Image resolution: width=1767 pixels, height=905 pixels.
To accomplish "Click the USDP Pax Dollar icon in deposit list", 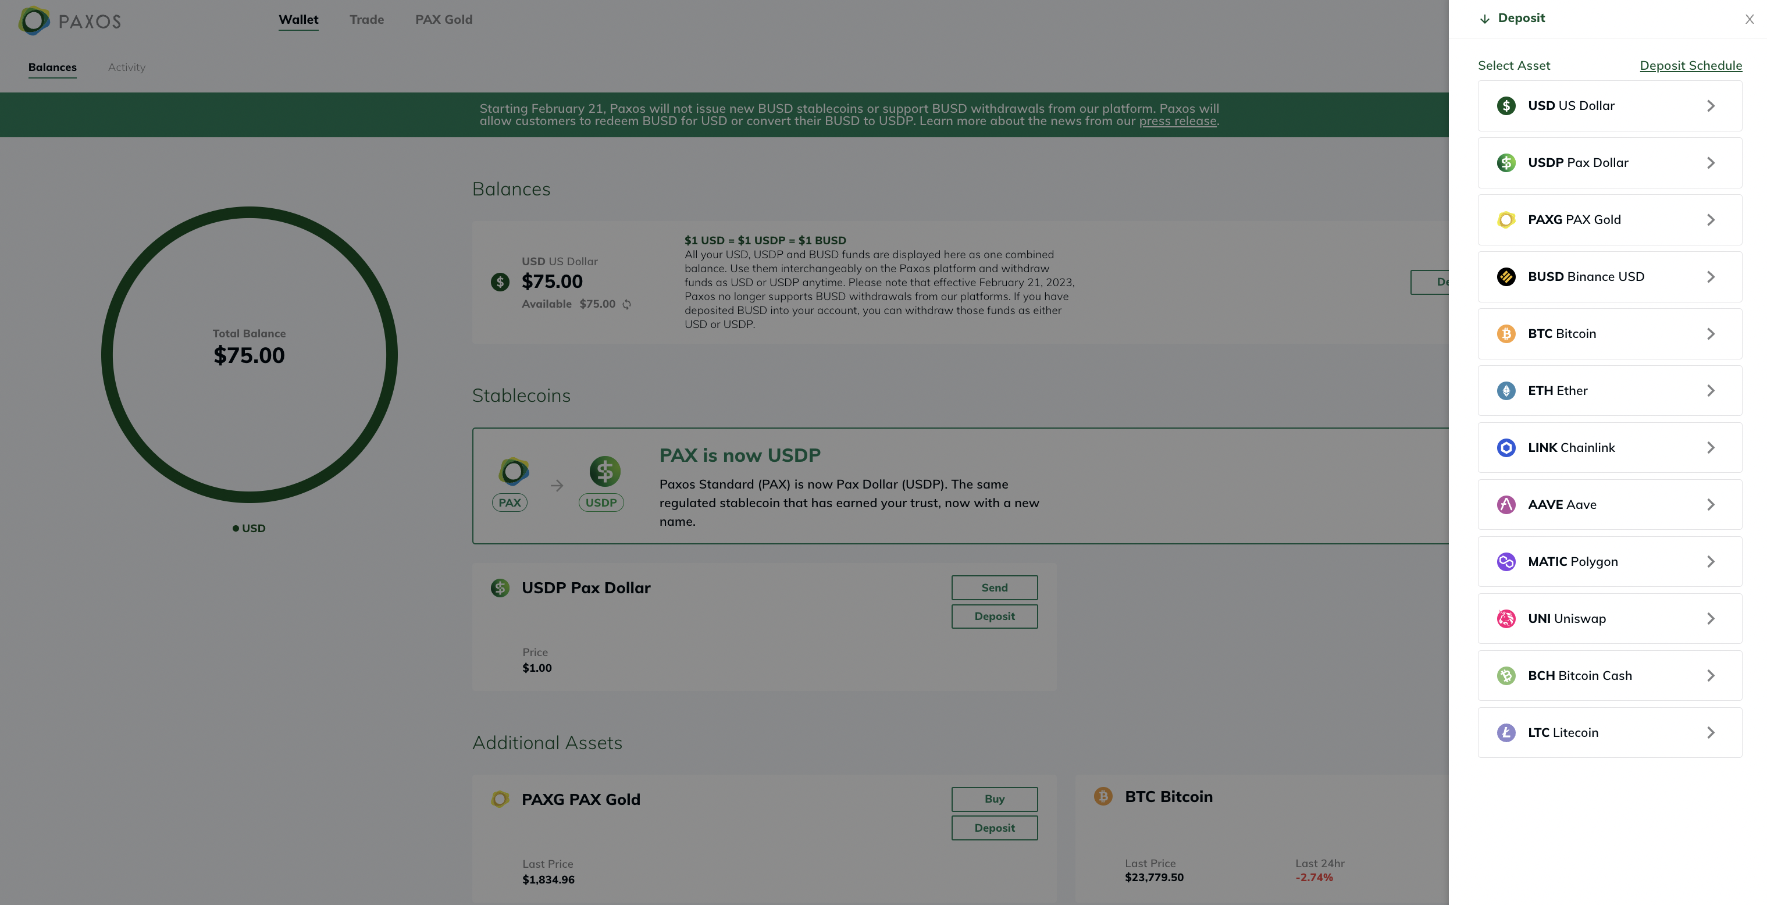I will [x=1506, y=163].
